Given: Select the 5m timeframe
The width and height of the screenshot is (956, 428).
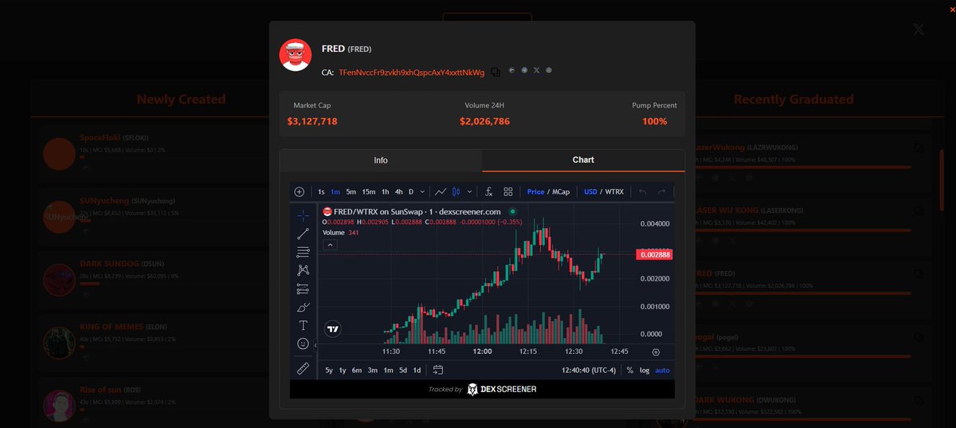Looking at the screenshot, I should pos(351,192).
